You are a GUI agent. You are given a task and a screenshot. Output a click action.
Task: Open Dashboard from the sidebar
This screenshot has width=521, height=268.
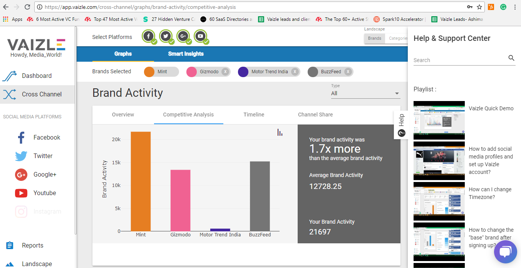pyautogui.click(x=37, y=76)
